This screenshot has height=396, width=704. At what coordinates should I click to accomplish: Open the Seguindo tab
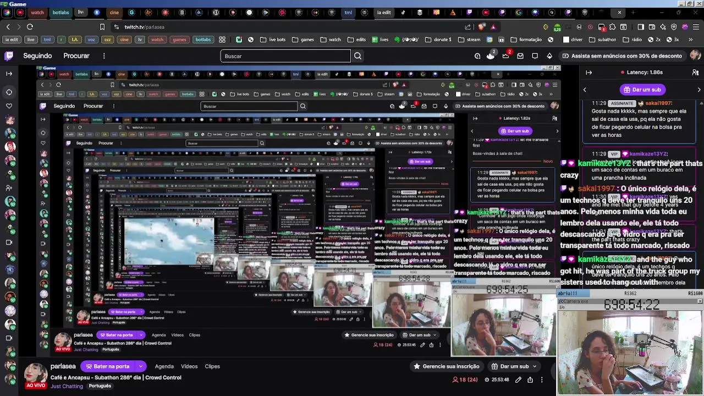click(x=37, y=56)
